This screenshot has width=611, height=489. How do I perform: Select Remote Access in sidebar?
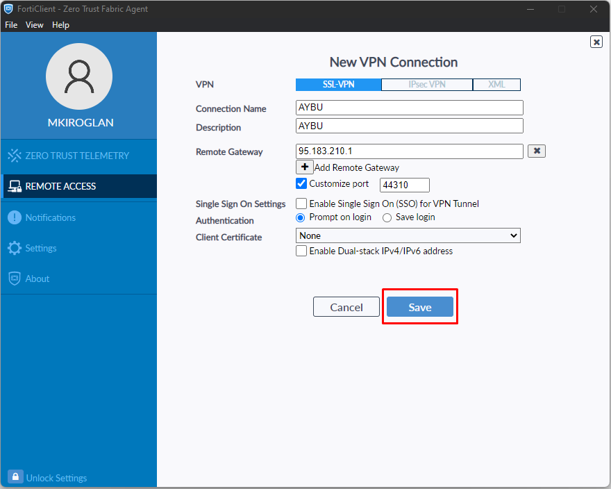coord(60,186)
